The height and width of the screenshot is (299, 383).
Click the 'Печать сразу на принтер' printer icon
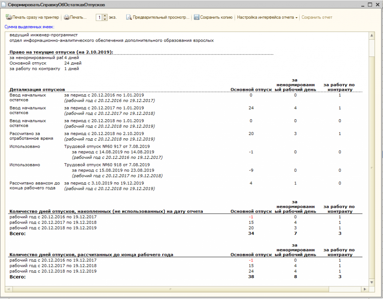pyautogui.click(x=9, y=17)
